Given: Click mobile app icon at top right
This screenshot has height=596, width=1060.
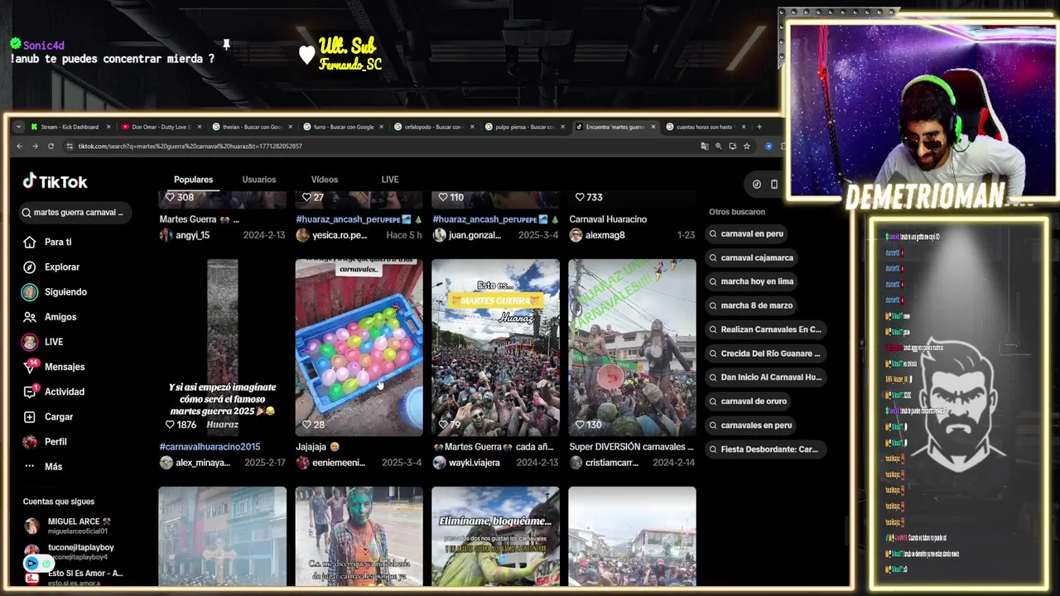Looking at the screenshot, I should point(774,184).
